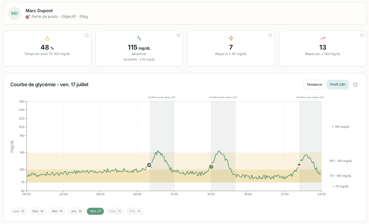
Task: Select disabled day Sam. 18
Action: (115, 211)
